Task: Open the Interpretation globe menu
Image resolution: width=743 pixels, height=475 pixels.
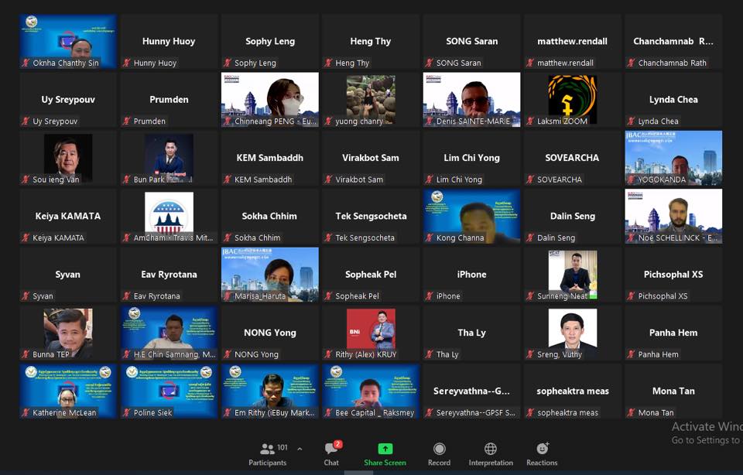Action: [490, 453]
